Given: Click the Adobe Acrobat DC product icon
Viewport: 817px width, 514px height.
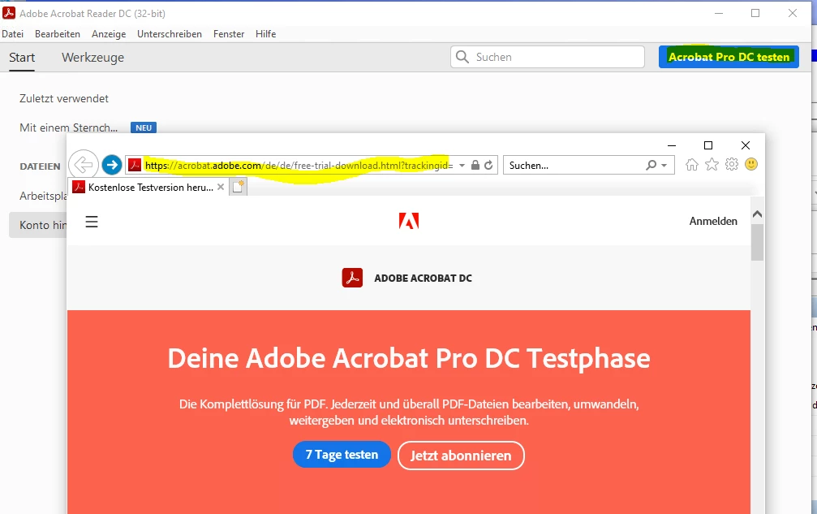Looking at the screenshot, I should pyautogui.click(x=352, y=278).
